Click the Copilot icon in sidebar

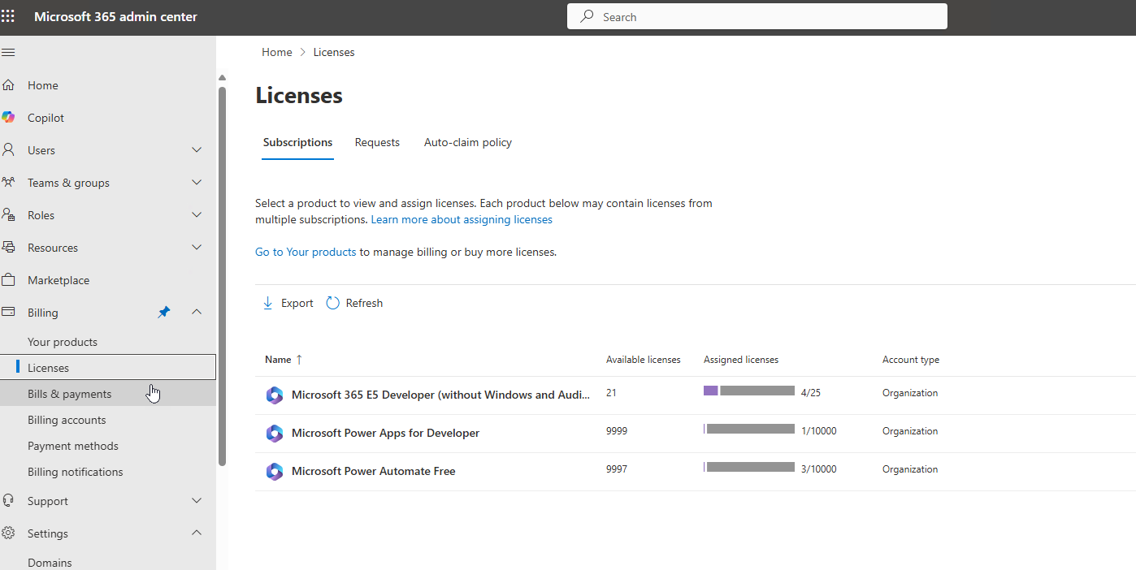pos(8,118)
